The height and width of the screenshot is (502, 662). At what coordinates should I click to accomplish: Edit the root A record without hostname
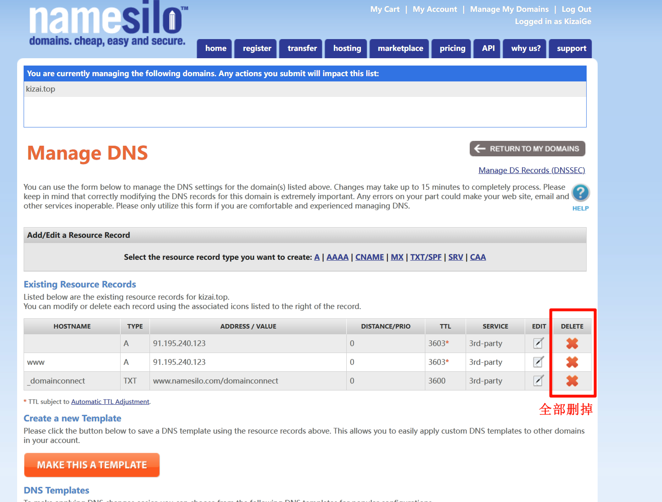point(539,343)
